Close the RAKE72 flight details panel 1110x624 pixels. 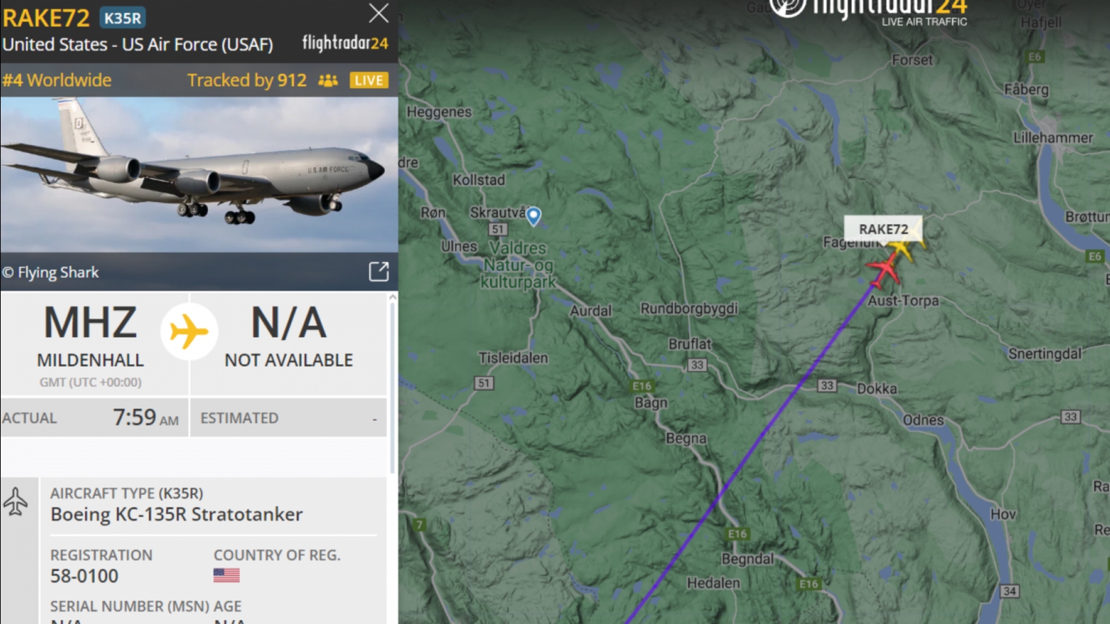(x=379, y=13)
